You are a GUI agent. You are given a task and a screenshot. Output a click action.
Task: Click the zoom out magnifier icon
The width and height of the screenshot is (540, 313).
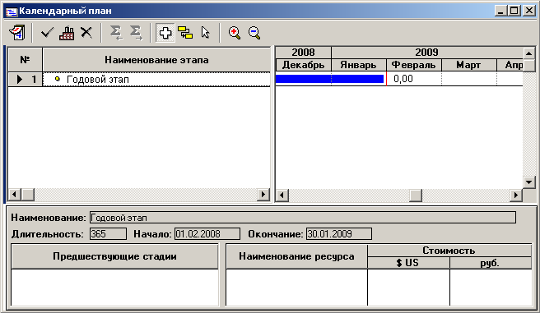tap(254, 33)
